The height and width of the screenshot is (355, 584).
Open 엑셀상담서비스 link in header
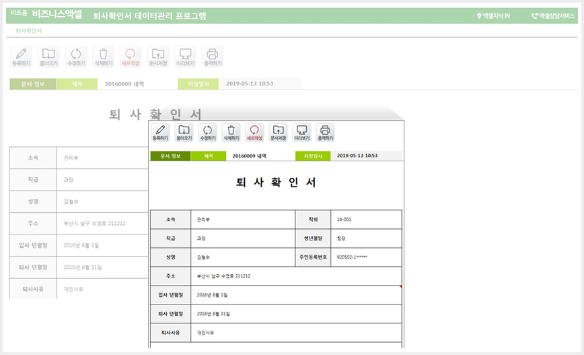(553, 16)
